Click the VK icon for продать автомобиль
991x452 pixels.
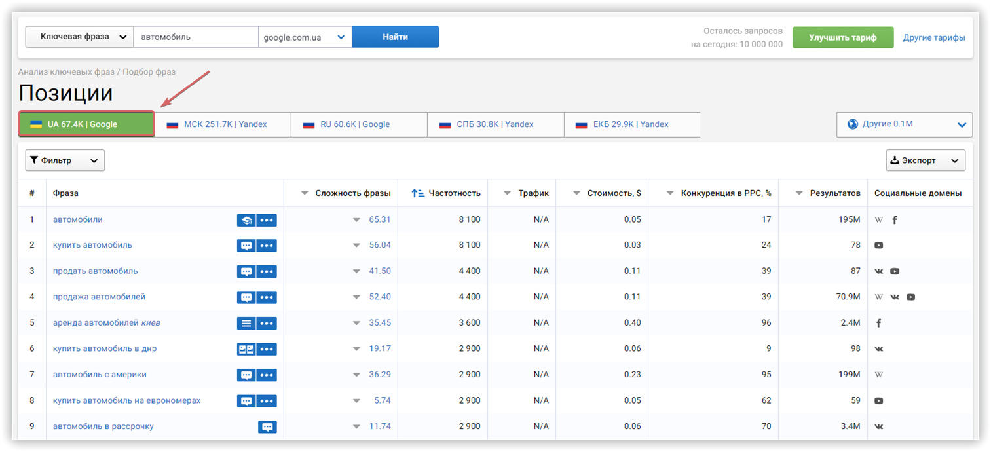coord(878,271)
